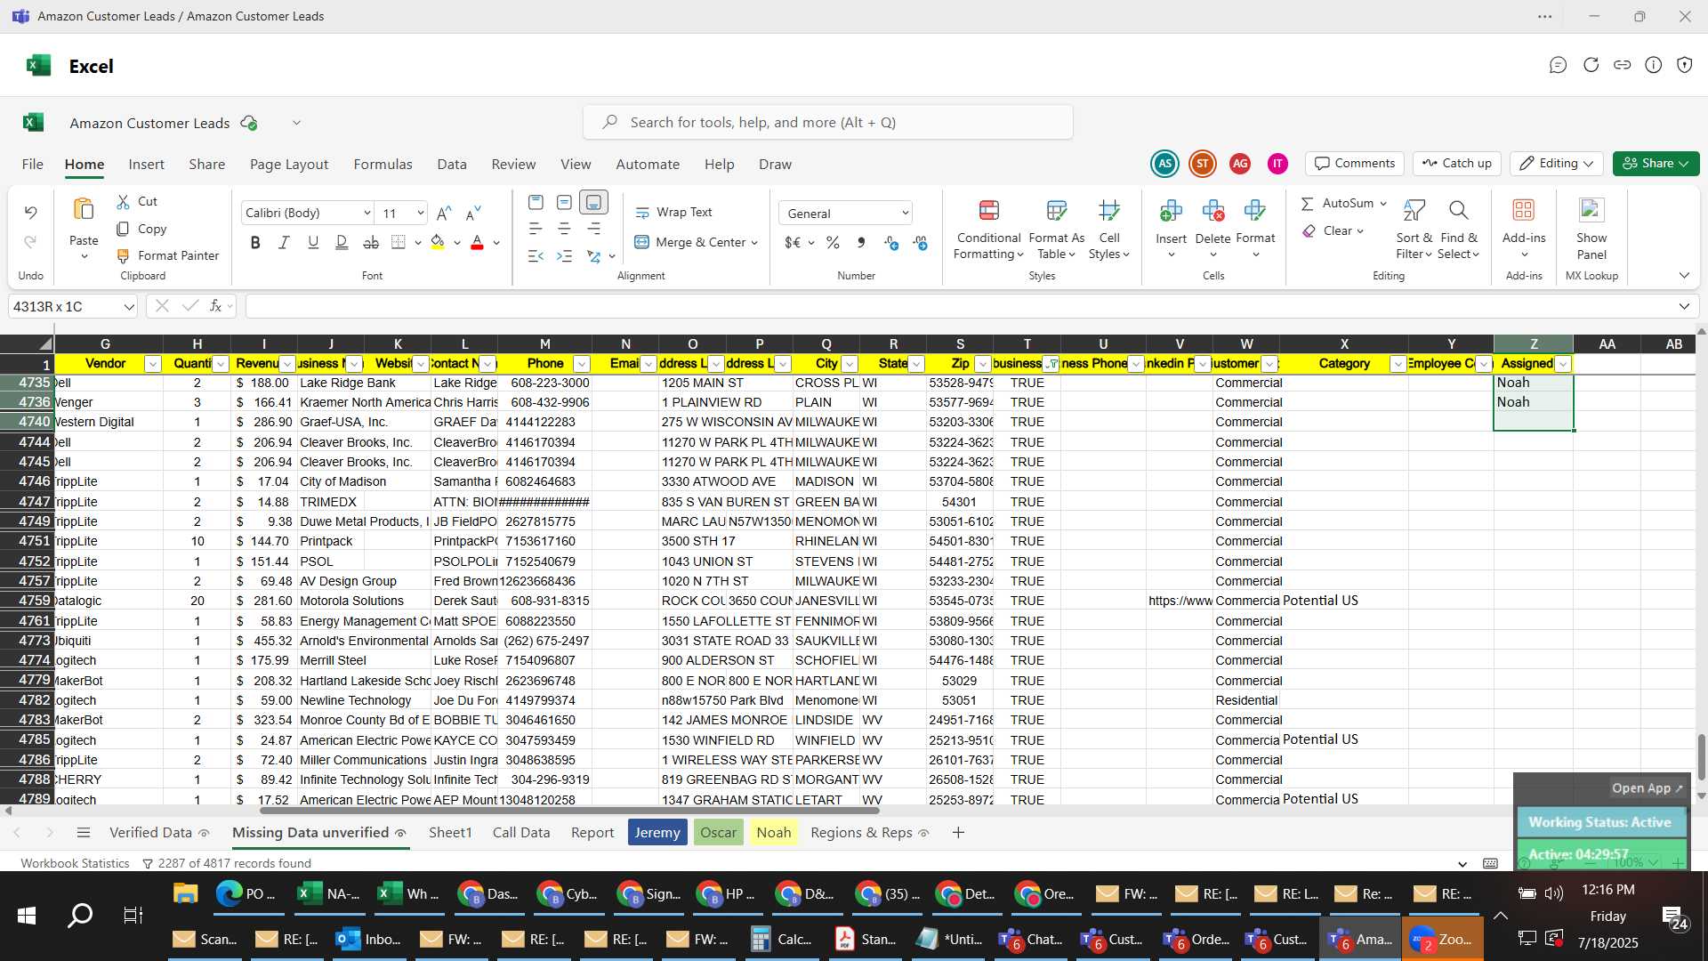
Task: Click the Undo arrow icon
Action: [30, 213]
